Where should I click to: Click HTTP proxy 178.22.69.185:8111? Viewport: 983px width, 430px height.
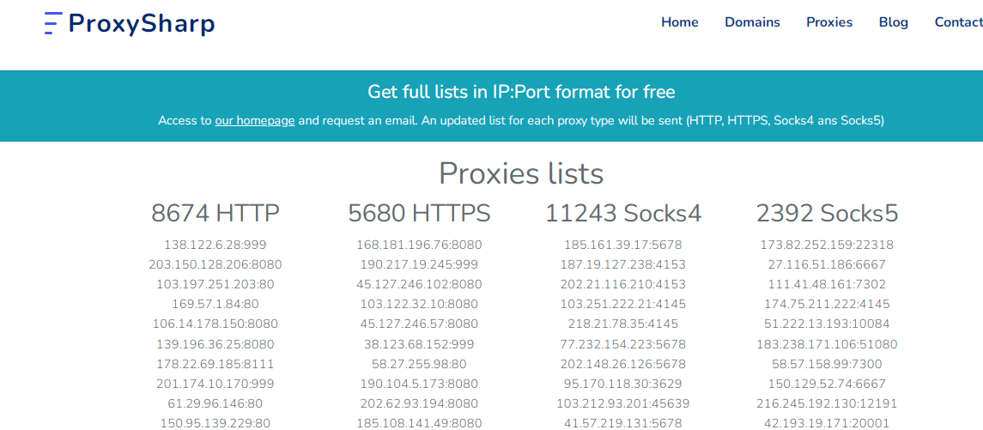tap(215, 364)
